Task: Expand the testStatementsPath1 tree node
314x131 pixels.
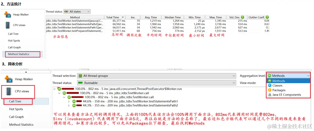Action: click(x=69, y=101)
